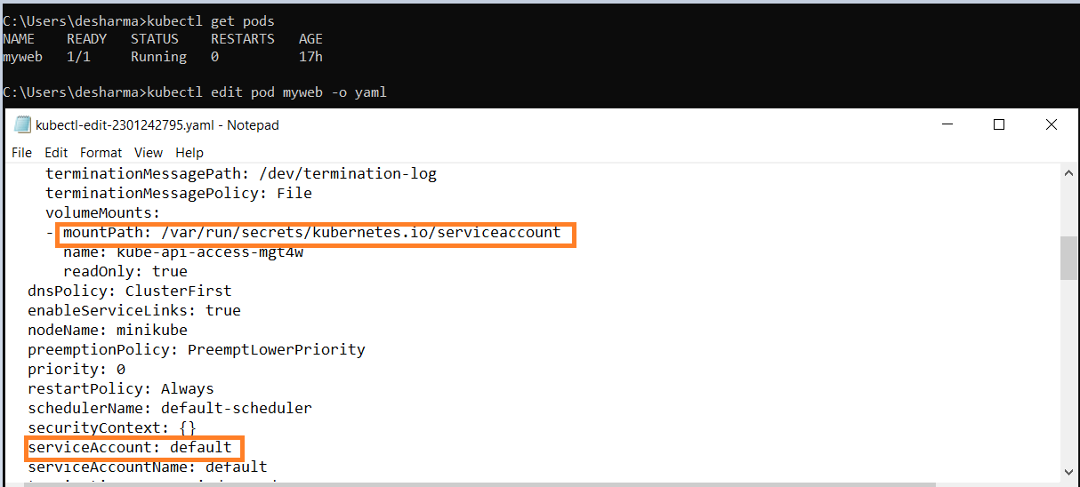Close the Notepad window

[1052, 125]
